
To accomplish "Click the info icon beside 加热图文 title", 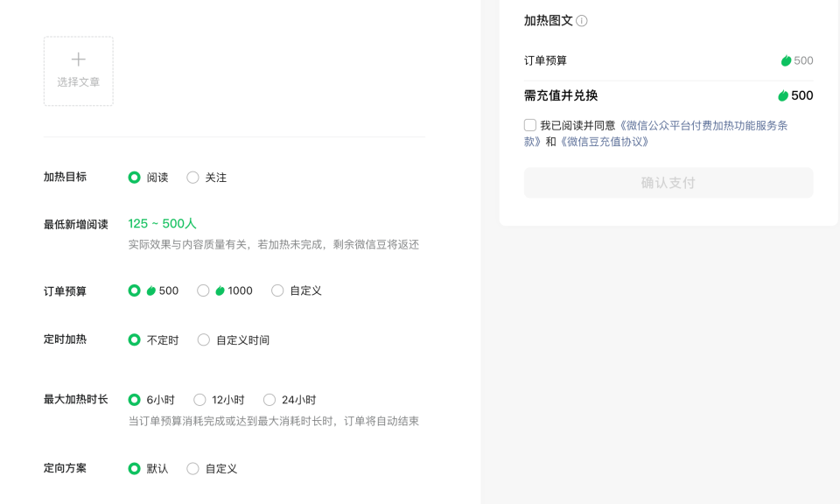I will coord(582,19).
